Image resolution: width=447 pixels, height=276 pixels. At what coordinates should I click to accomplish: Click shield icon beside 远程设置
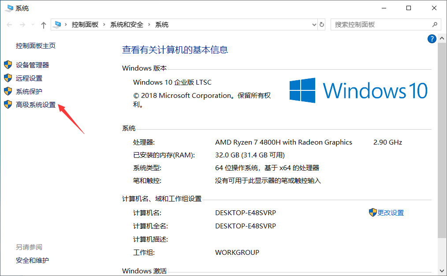pos(8,78)
